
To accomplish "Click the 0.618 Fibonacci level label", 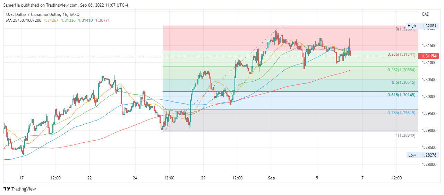I will (401, 95).
